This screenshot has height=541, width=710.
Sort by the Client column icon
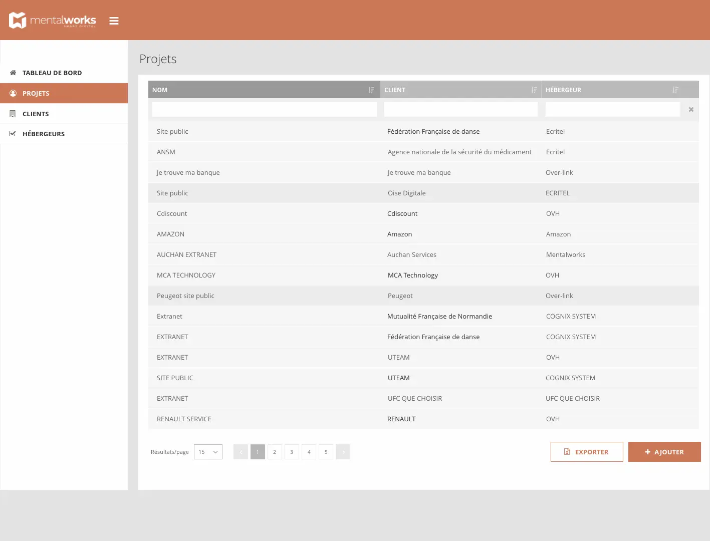(534, 90)
